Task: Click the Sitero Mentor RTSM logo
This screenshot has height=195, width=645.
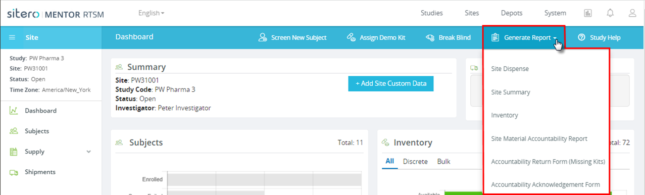Action: coord(56,14)
